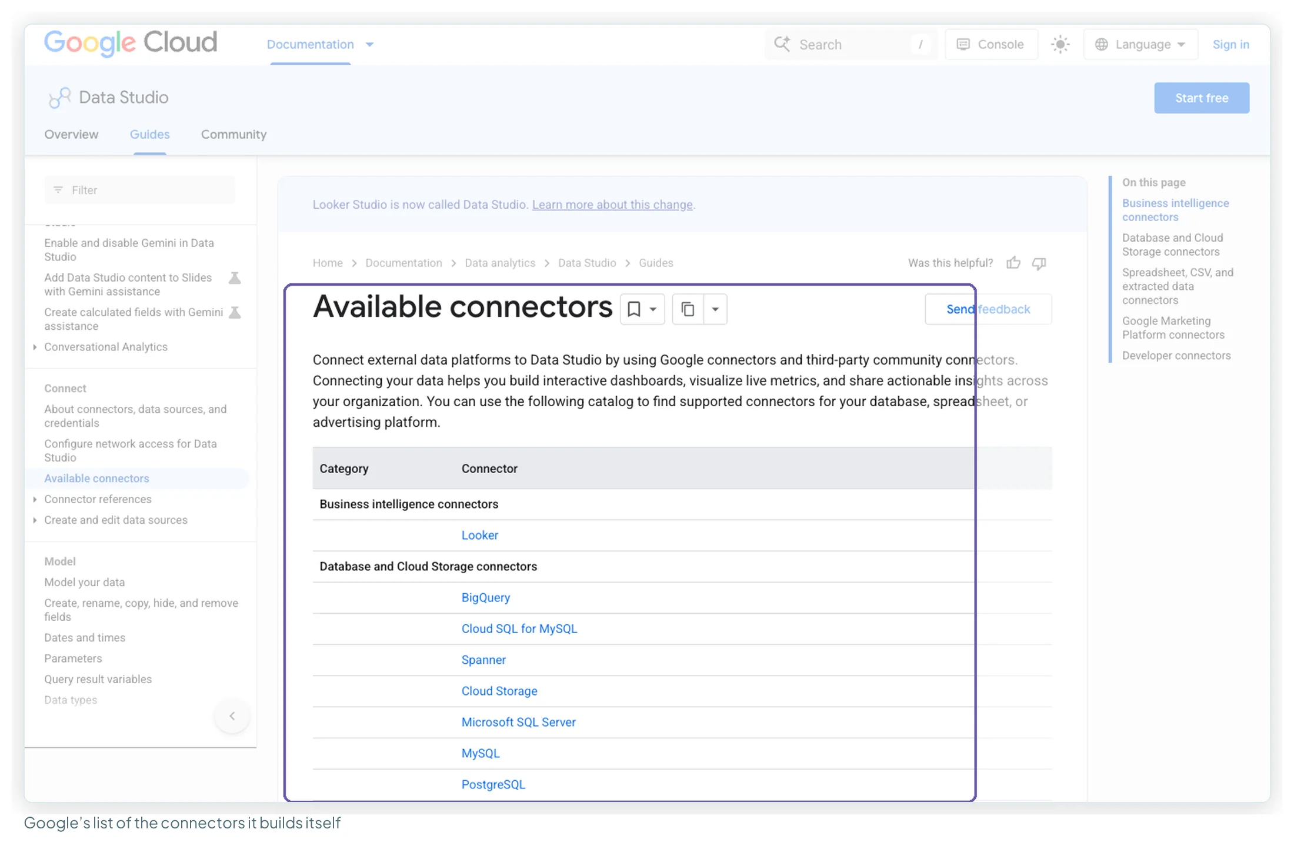Switch to the Overview tab
Viewport: 1294px width, 846px height.
click(71, 135)
